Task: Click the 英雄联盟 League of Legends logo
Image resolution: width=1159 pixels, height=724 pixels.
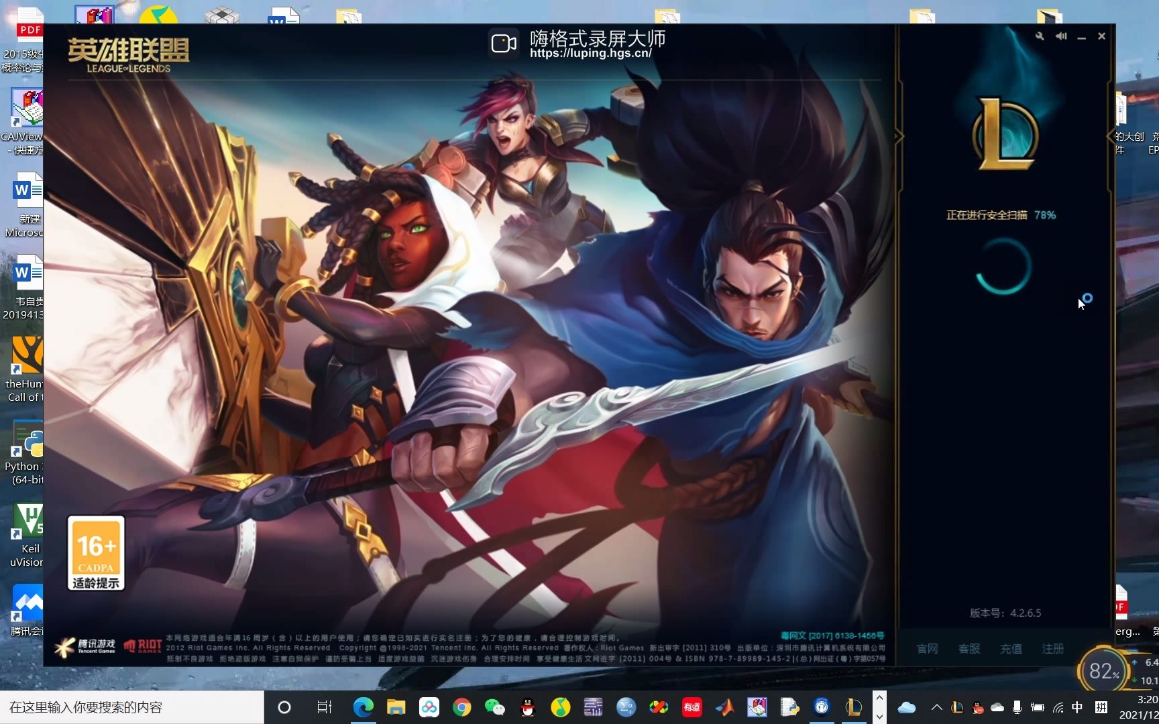Action: 128,55
